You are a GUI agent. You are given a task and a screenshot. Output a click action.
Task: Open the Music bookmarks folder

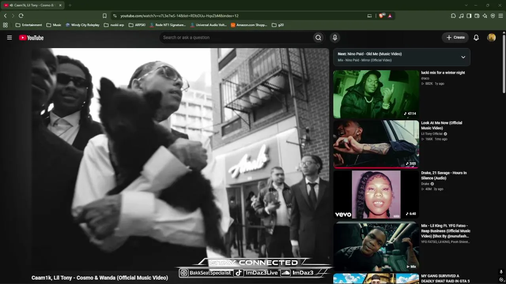(x=54, y=25)
